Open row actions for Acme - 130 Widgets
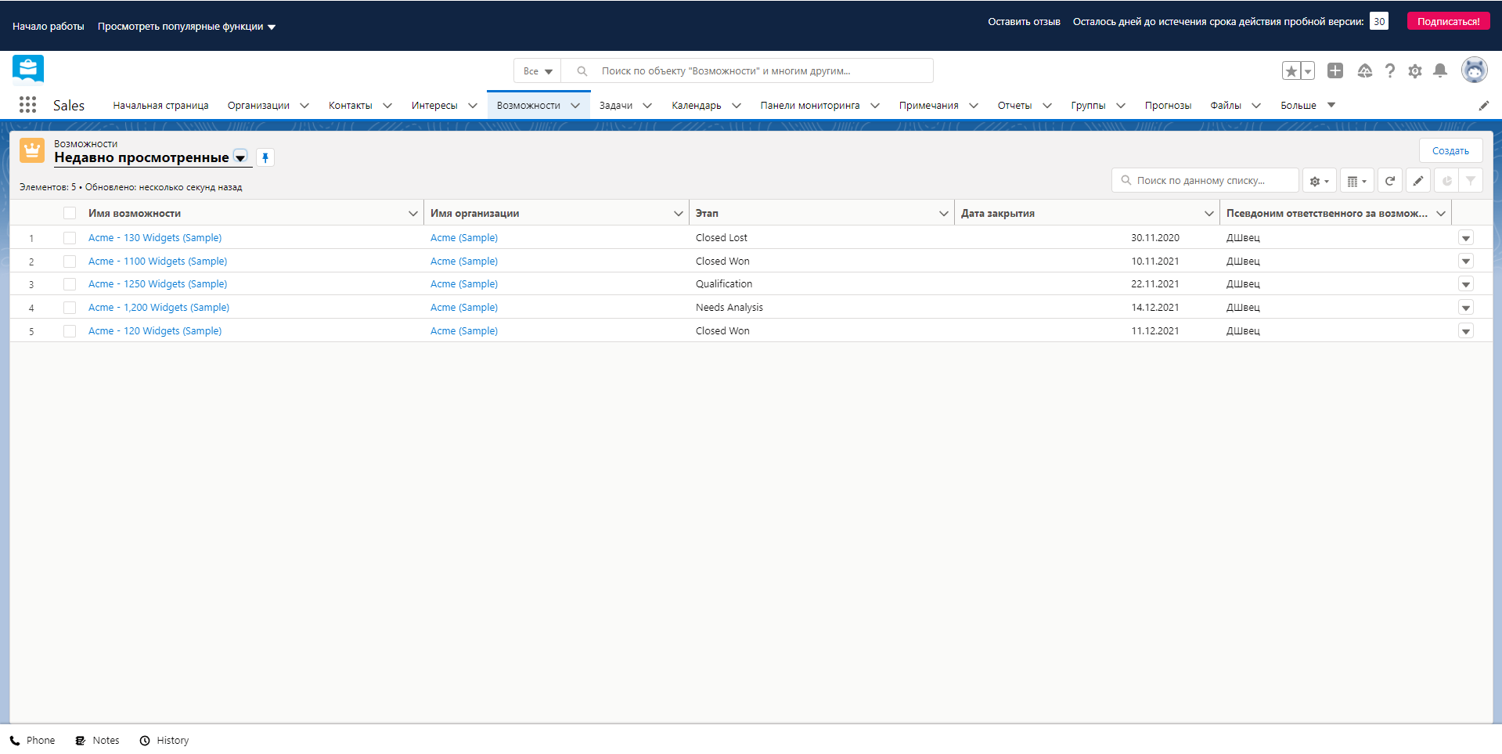The width and height of the screenshot is (1502, 754). pos(1466,238)
